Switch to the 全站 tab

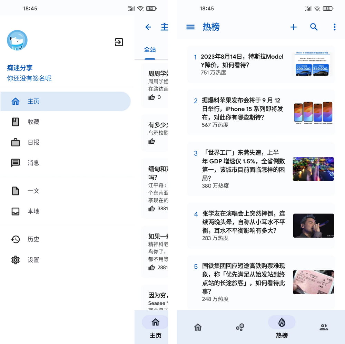pyautogui.click(x=150, y=50)
